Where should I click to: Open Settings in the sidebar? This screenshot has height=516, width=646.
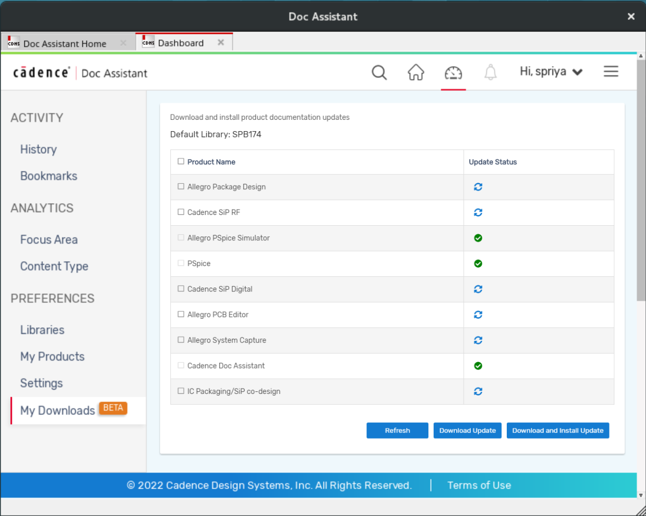[x=41, y=383]
